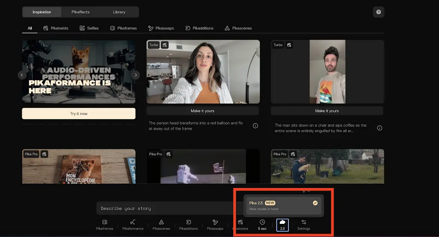Select the Pikaframes tool in bottom toolbar
Viewport: 439px width, 237px height.
[x=105, y=225]
